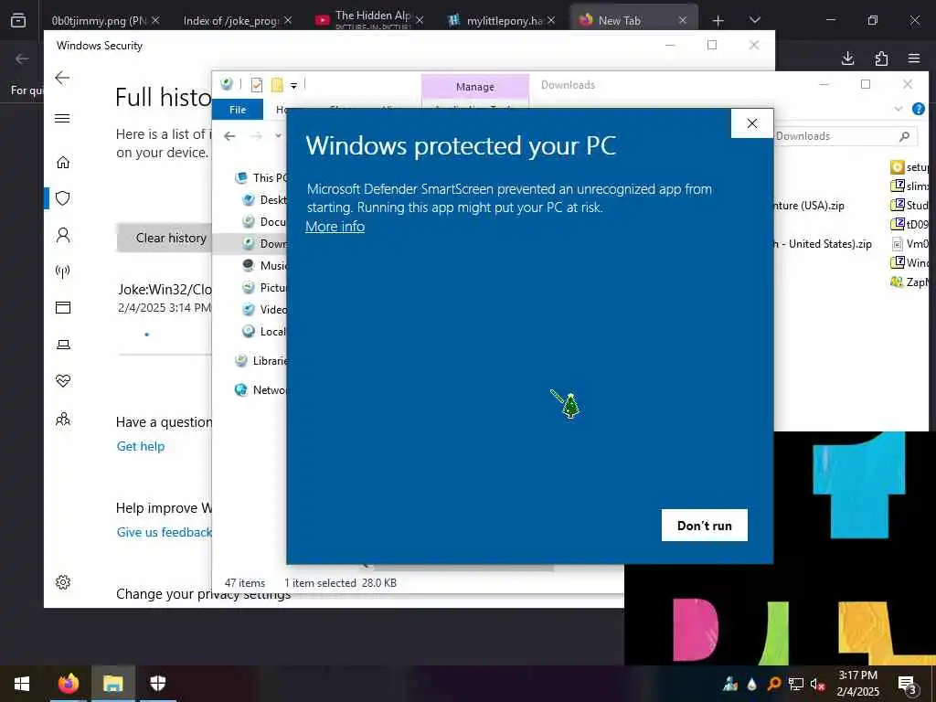Open File Explorer from the taskbar
Screen dimensions: 936x702
point(112,684)
